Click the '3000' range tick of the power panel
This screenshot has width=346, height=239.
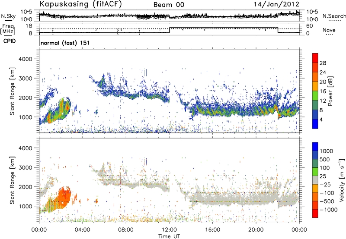[25, 79]
